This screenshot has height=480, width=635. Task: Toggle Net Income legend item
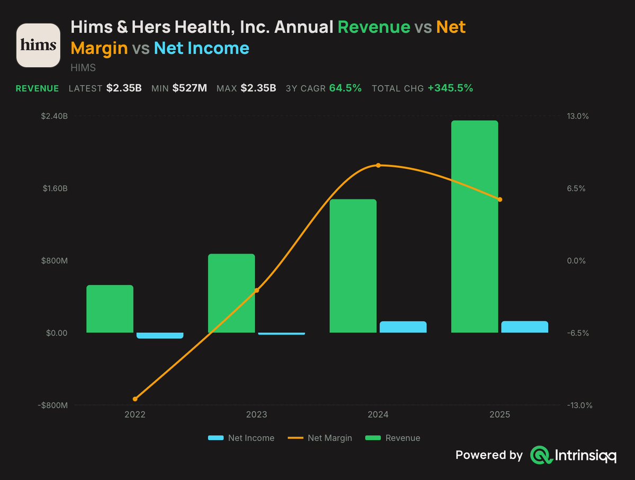click(x=241, y=438)
